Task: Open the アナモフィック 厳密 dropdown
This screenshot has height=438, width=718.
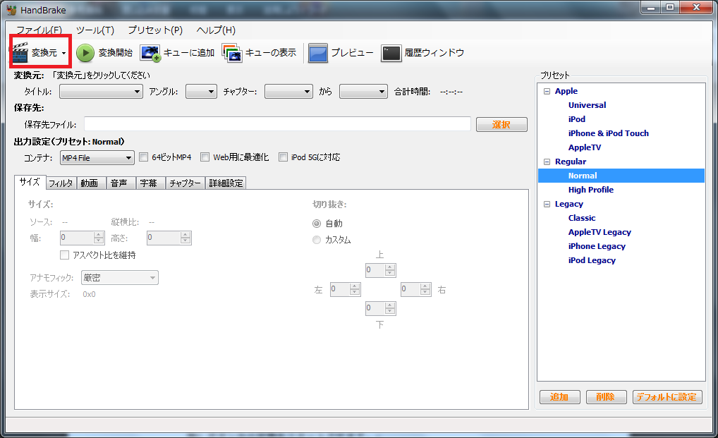Action: pos(119,278)
